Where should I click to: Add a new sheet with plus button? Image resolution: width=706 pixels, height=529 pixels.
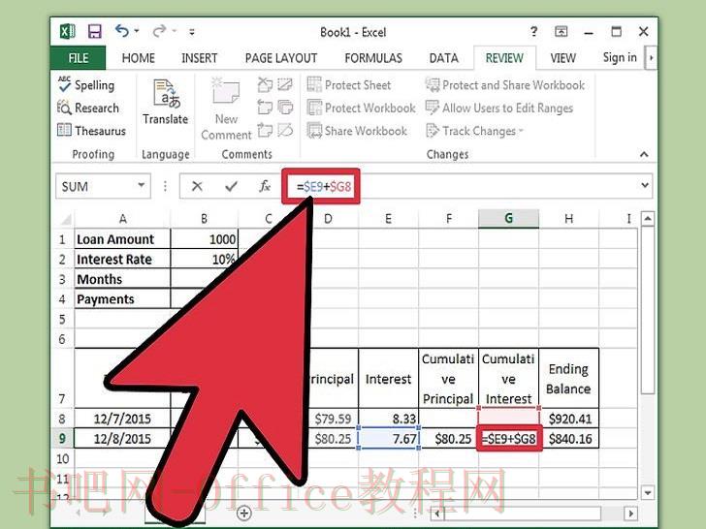[x=243, y=513]
